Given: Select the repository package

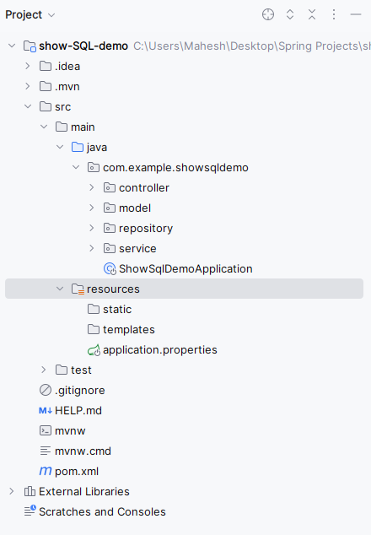Looking at the screenshot, I should [146, 229].
